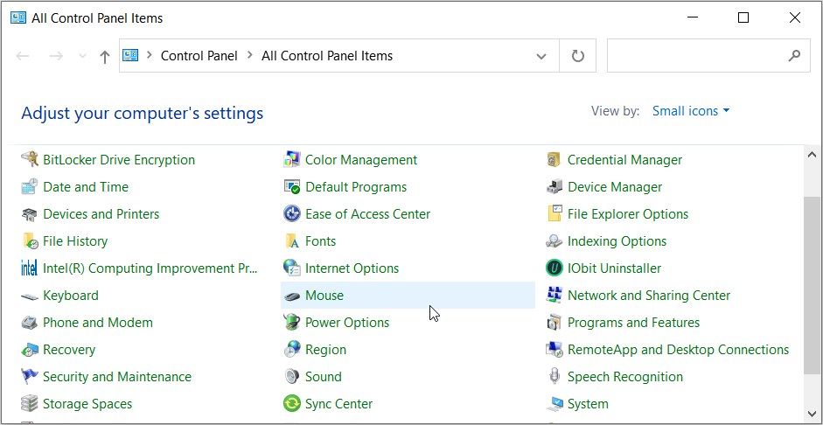Image resolution: width=823 pixels, height=425 pixels.
Task: Open the Programs and Features link
Action: tap(633, 323)
